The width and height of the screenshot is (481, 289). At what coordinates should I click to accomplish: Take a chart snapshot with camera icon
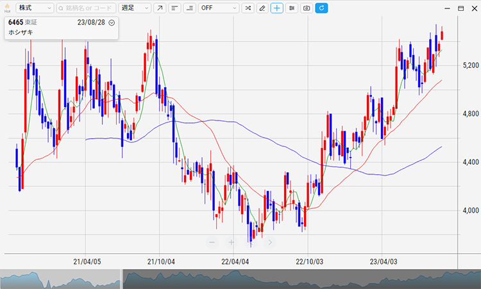tap(307, 8)
